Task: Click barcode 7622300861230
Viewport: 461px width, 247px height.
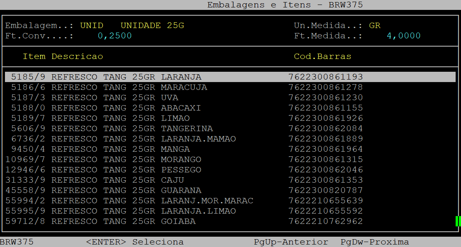Action: coord(326,97)
